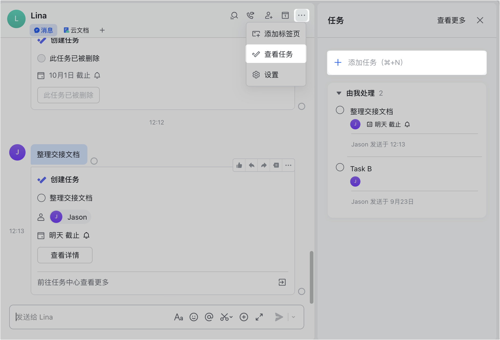Click the thumbs-up reaction icon
500x340 pixels.
239,165
